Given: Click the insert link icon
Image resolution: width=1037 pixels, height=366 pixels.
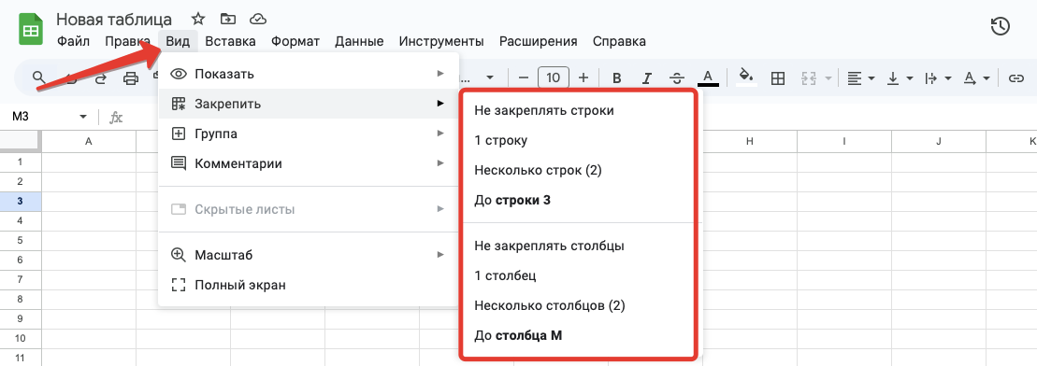Looking at the screenshot, I should (x=1015, y=77).
